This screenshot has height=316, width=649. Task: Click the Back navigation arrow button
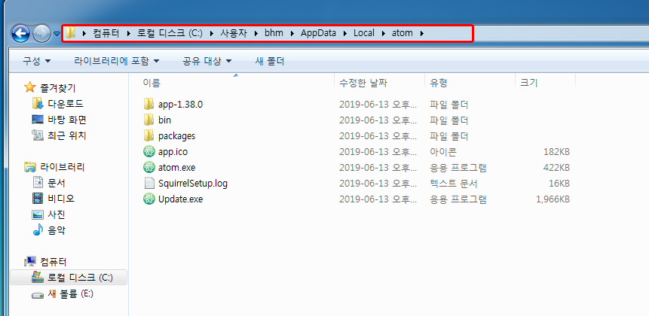point(20,33)
